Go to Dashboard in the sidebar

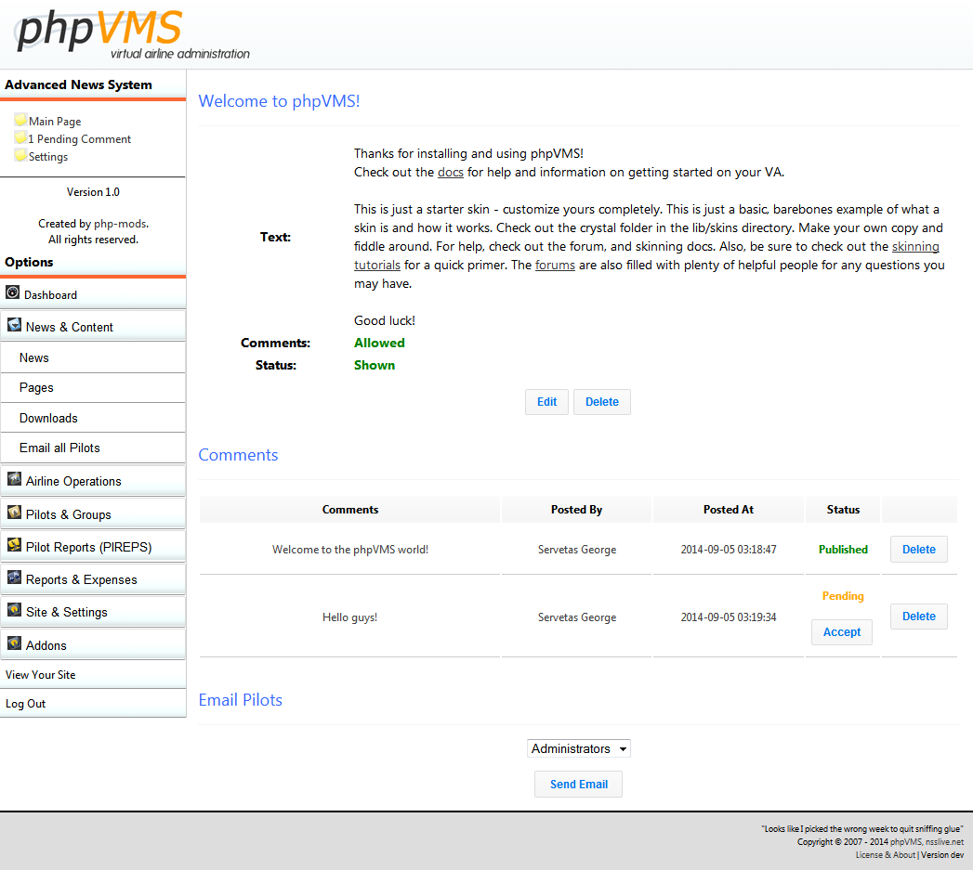tap(93, 294)
